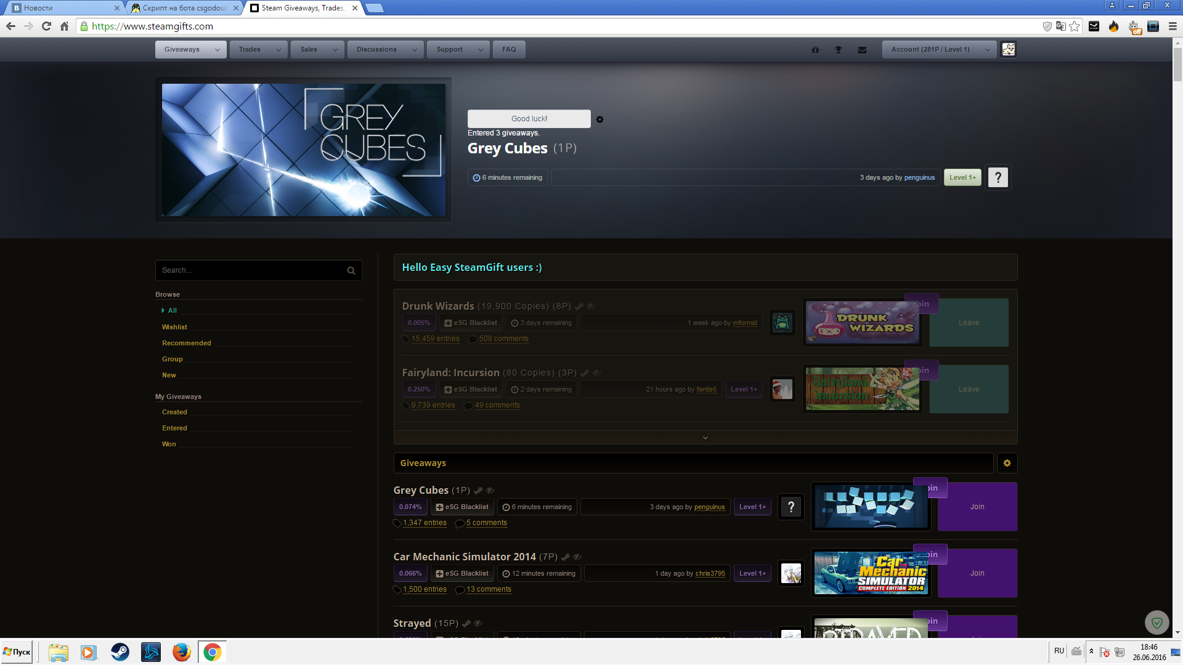
Task: Hide Fairyland: Incursion using its eye icon
Action: [x=596, y=373]
